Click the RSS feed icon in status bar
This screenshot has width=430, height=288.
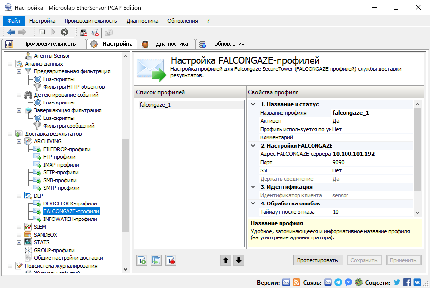click(297, 281)
